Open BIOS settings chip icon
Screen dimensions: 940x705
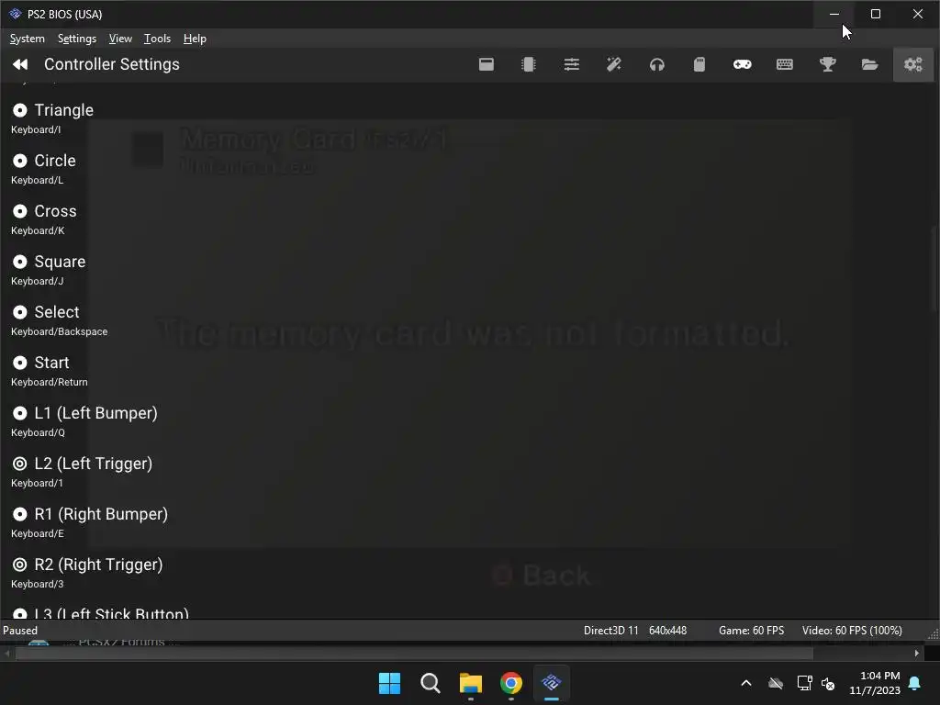pyautogui.click(x=529, y=64)
